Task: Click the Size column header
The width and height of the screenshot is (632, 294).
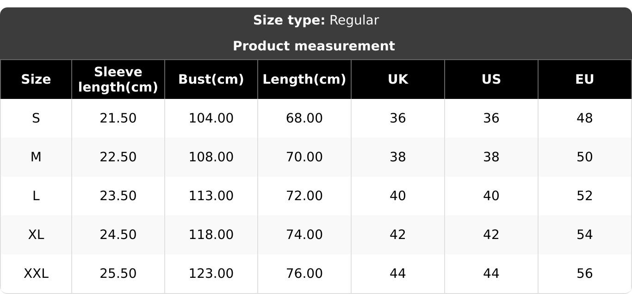Action: (36, 80)
